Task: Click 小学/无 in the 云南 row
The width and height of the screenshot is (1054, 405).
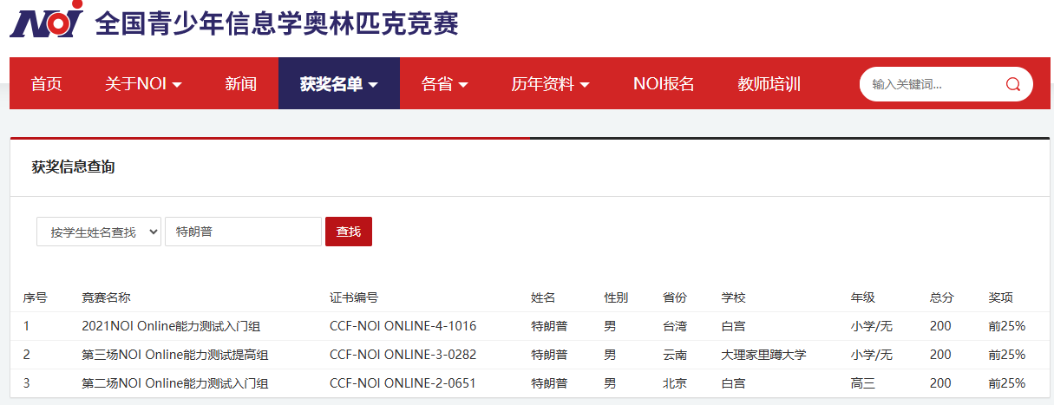Action: coord(872,355)
